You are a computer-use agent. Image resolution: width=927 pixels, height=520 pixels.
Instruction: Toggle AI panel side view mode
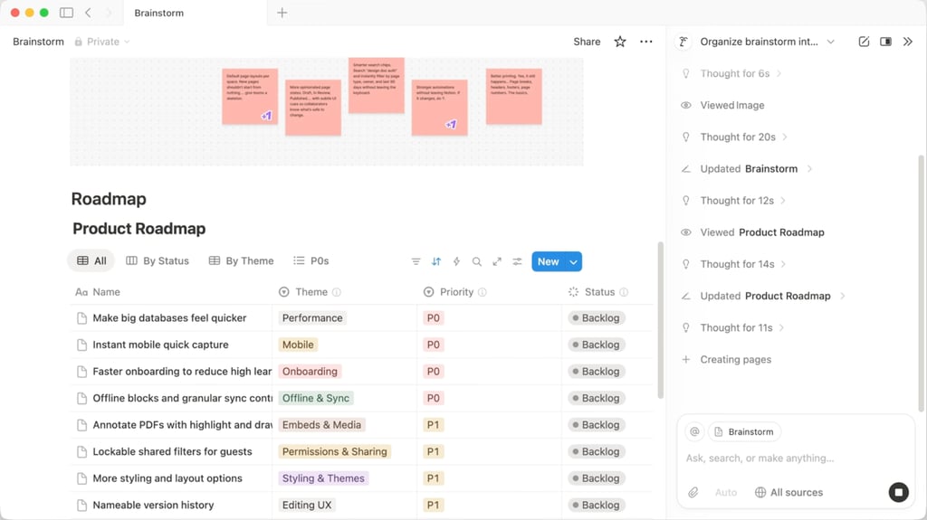click(885, 42)
